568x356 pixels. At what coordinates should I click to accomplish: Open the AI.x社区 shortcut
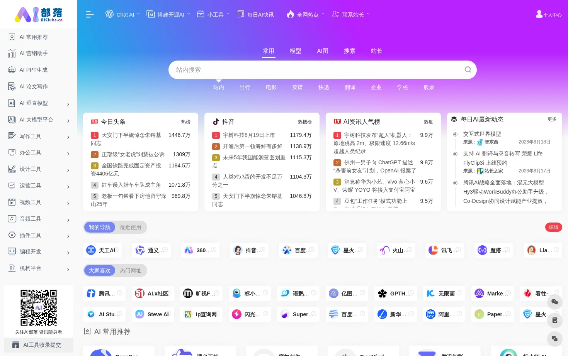pos(153,294)
